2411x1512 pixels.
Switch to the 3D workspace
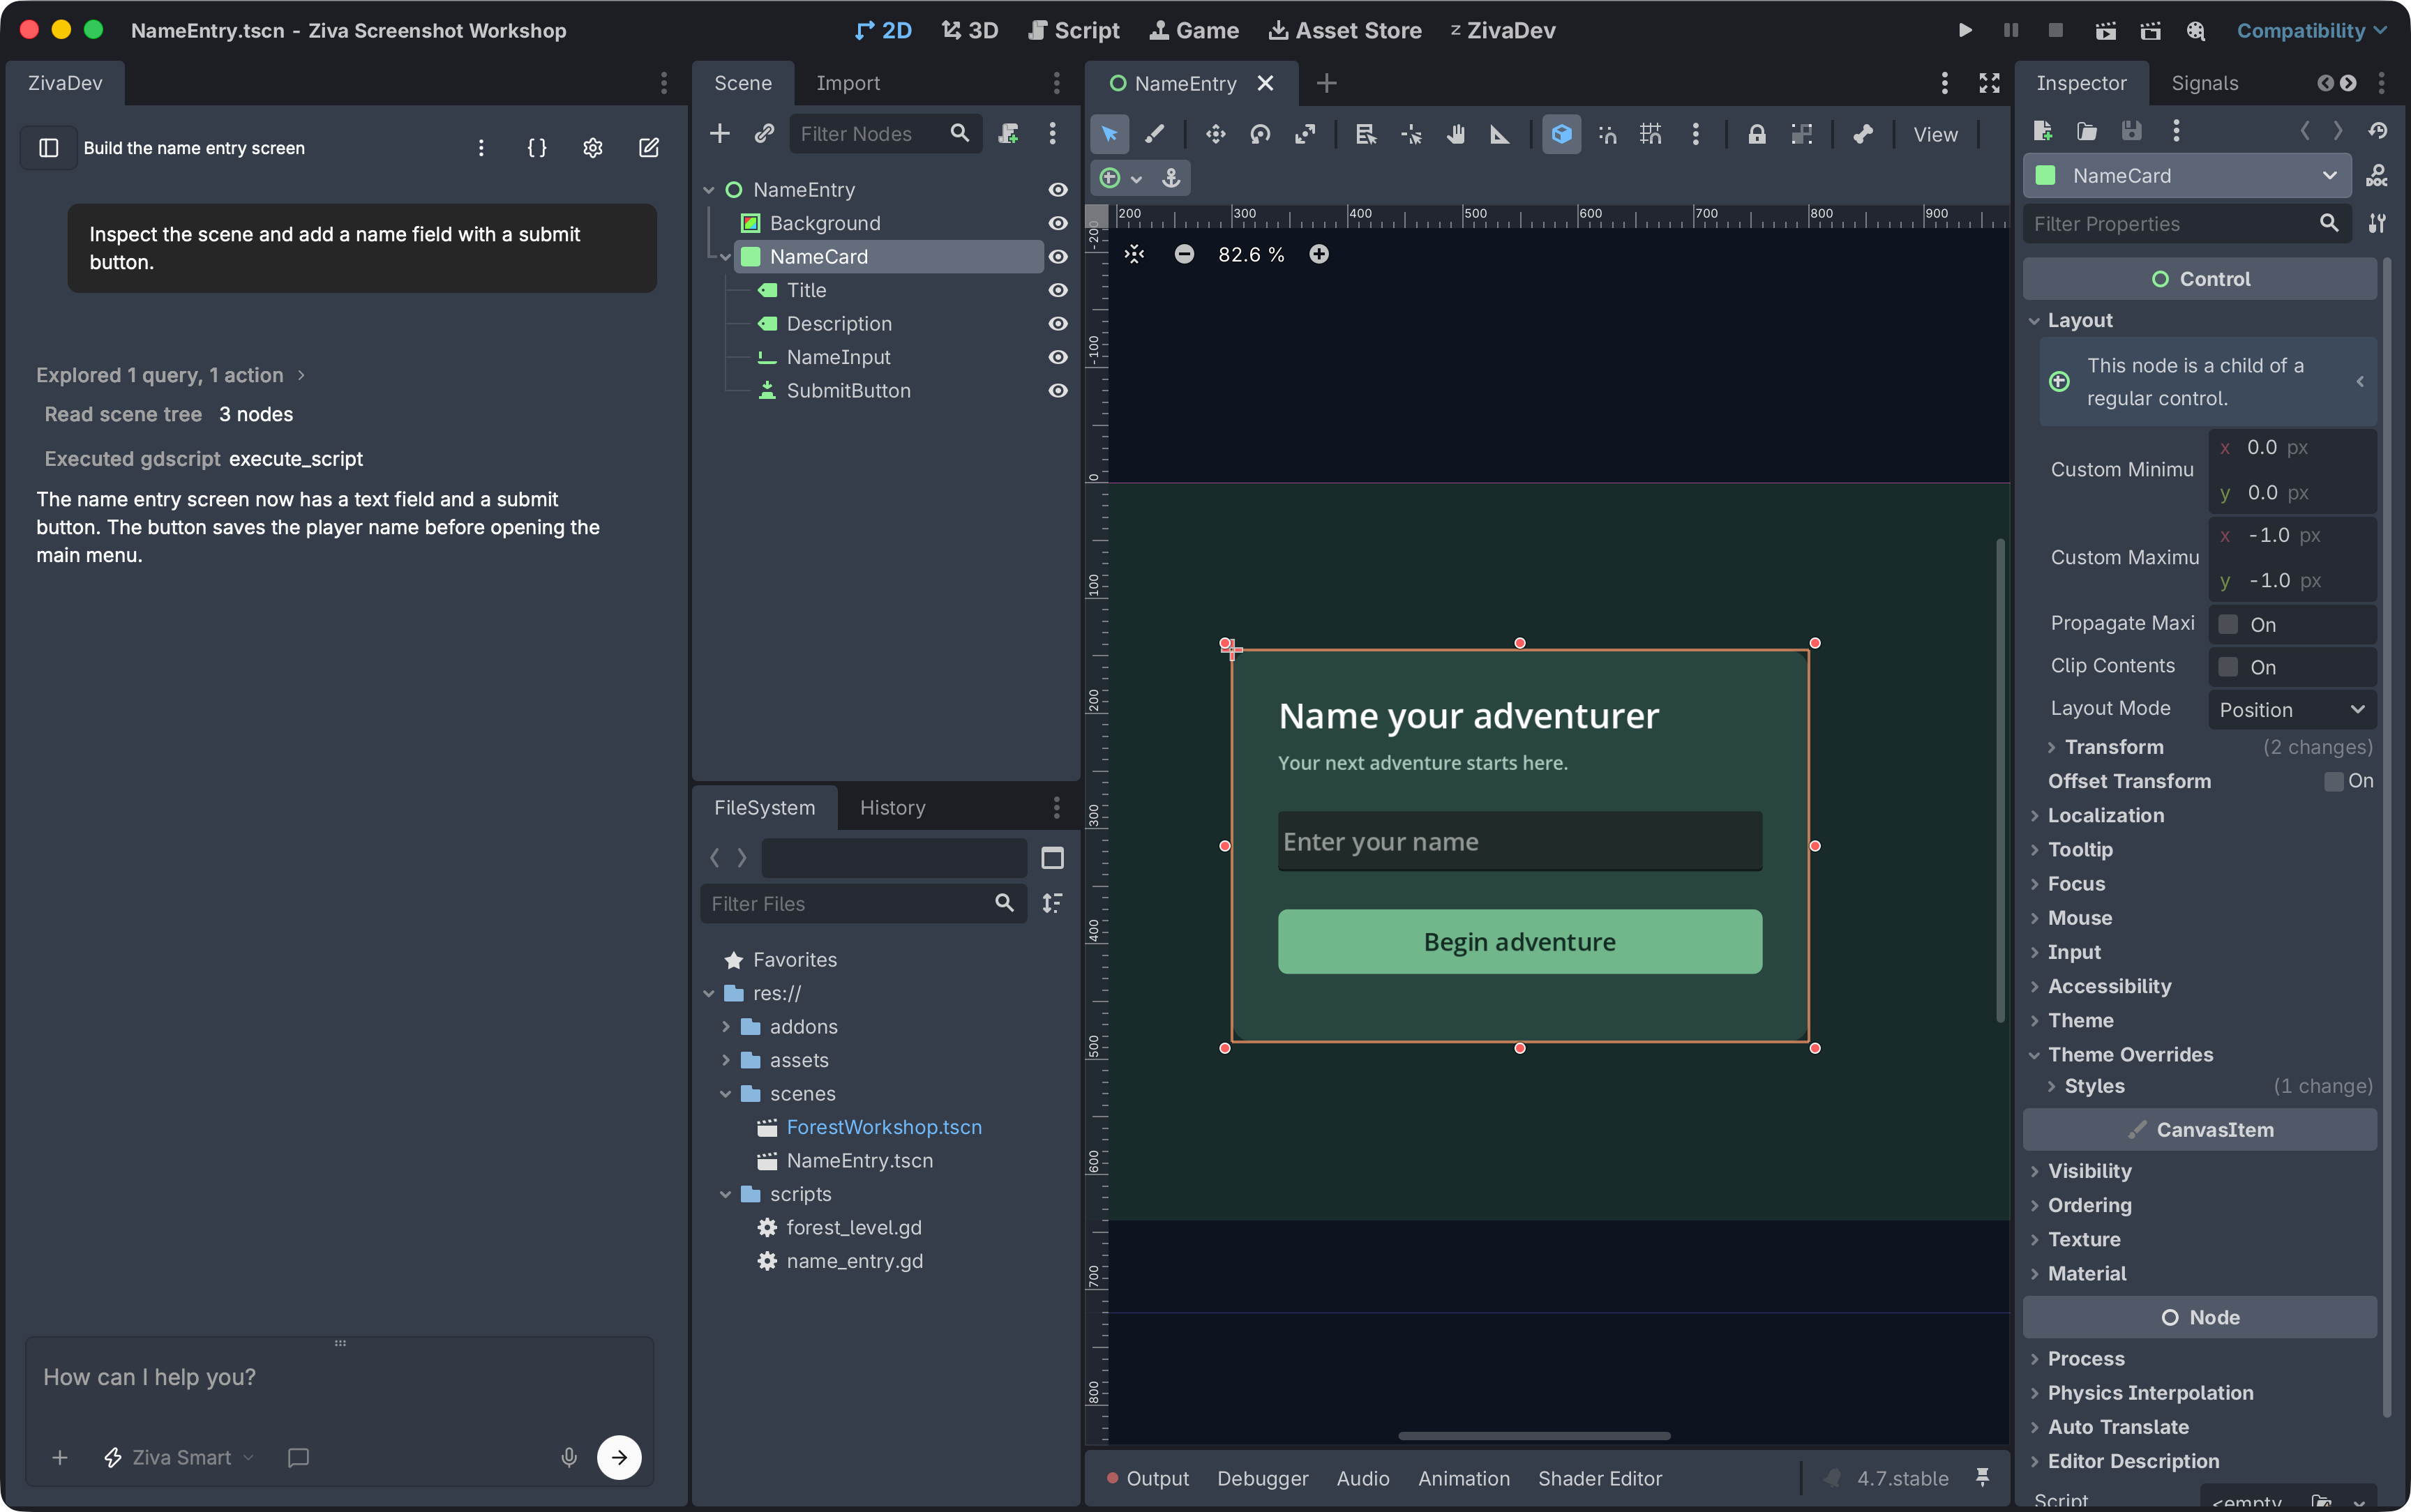[x=970, y=30]
